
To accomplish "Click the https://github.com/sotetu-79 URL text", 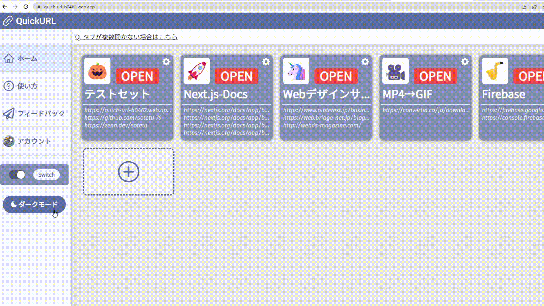I will tap(123, 118).
